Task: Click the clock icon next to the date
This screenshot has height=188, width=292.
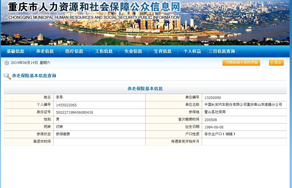Action: coord(6,63)
